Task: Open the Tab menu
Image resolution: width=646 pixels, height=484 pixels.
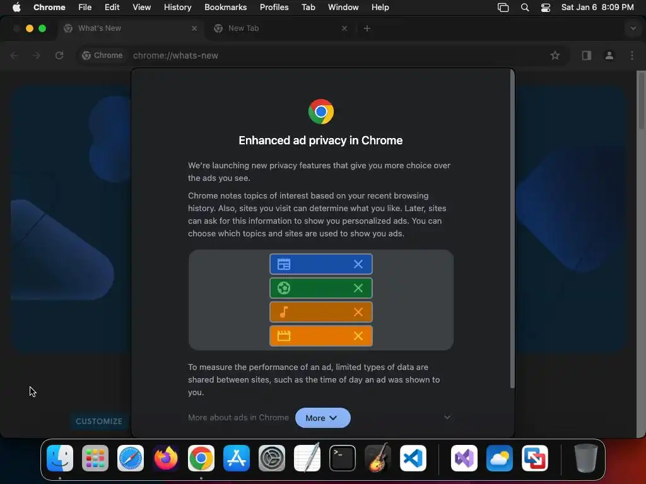Action: click(308, 7)
